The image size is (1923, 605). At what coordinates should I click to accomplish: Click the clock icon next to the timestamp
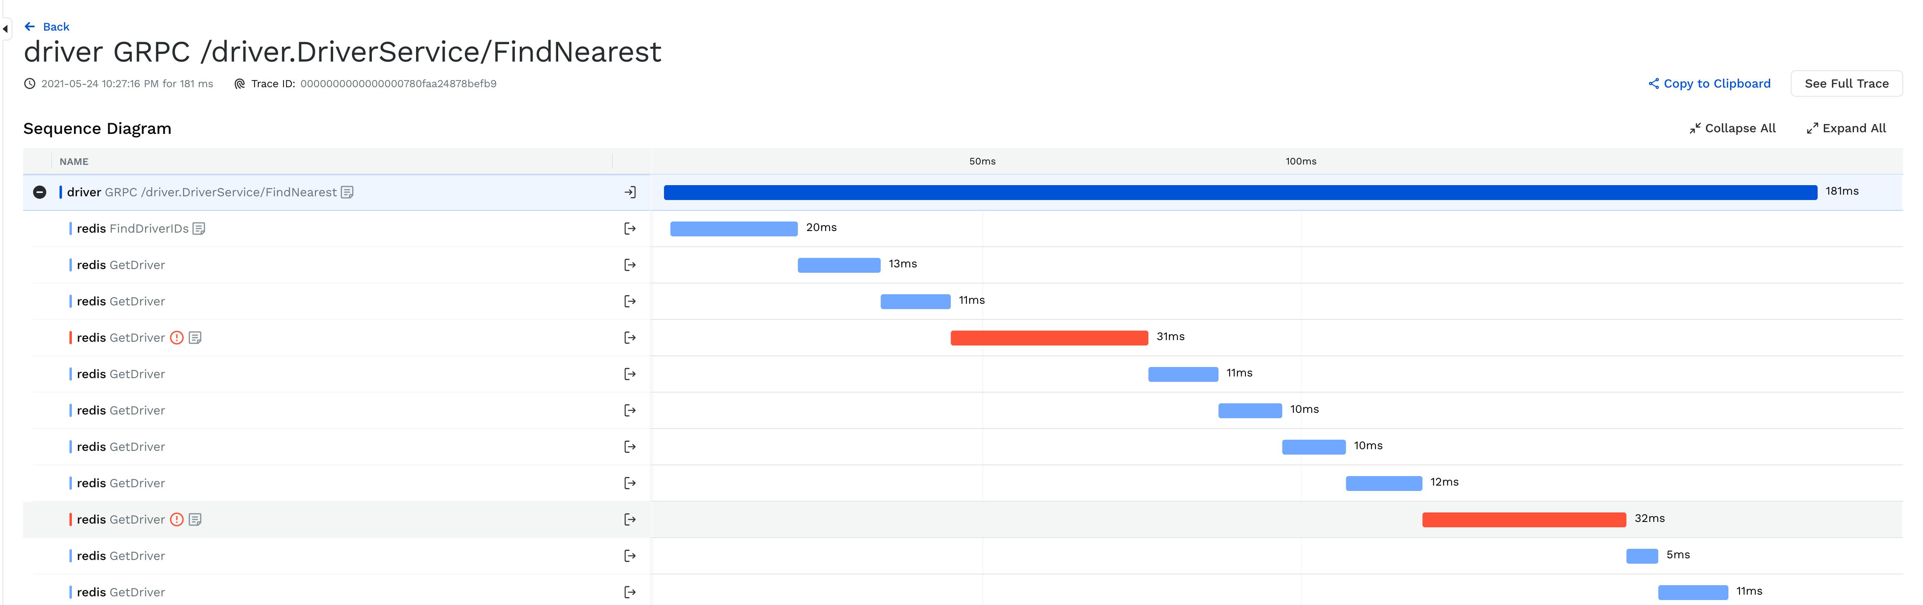[29, 83]
